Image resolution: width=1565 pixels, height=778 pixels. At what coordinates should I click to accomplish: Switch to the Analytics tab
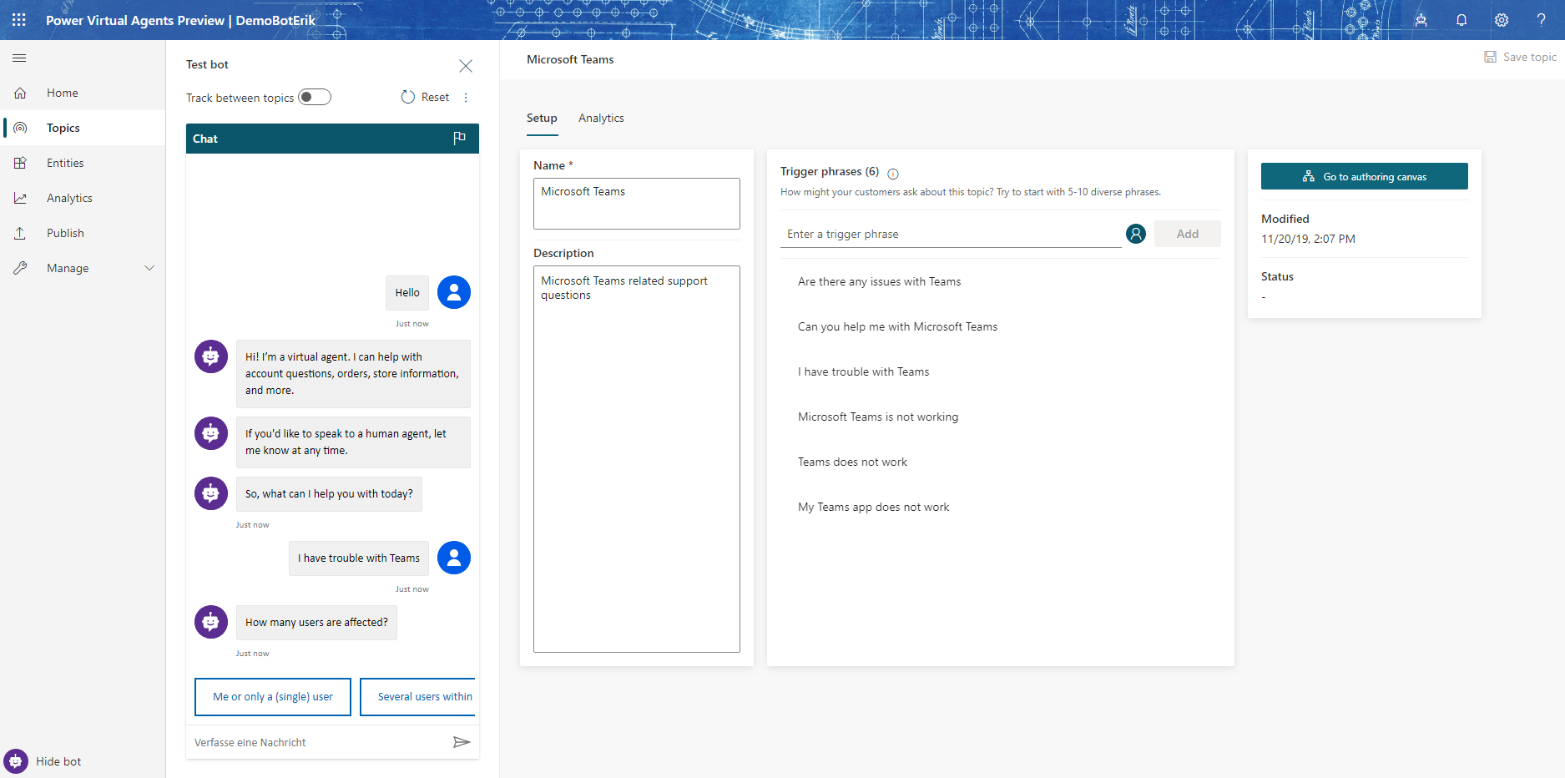(x=601, y=119)
